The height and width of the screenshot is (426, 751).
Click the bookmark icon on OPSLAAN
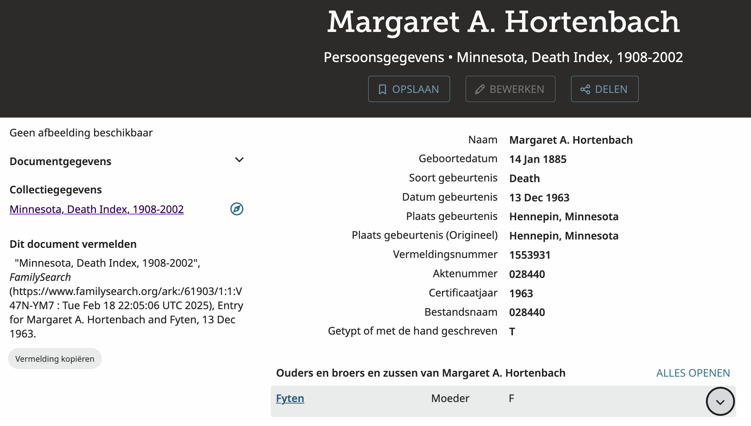pyautogui.click(x=382, y=89)
